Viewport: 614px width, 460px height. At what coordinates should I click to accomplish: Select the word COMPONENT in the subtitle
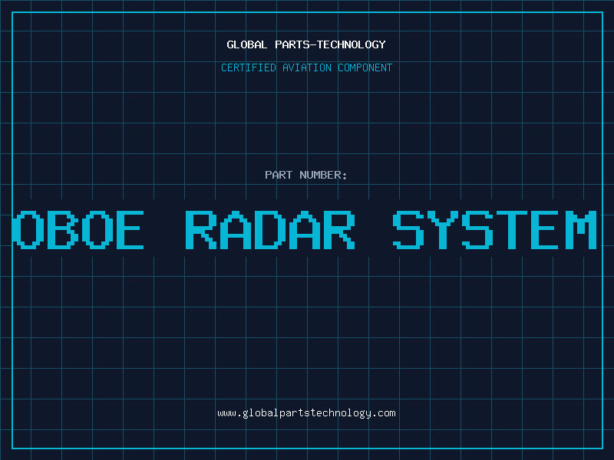pyautogui.click(x=365, y=67)
